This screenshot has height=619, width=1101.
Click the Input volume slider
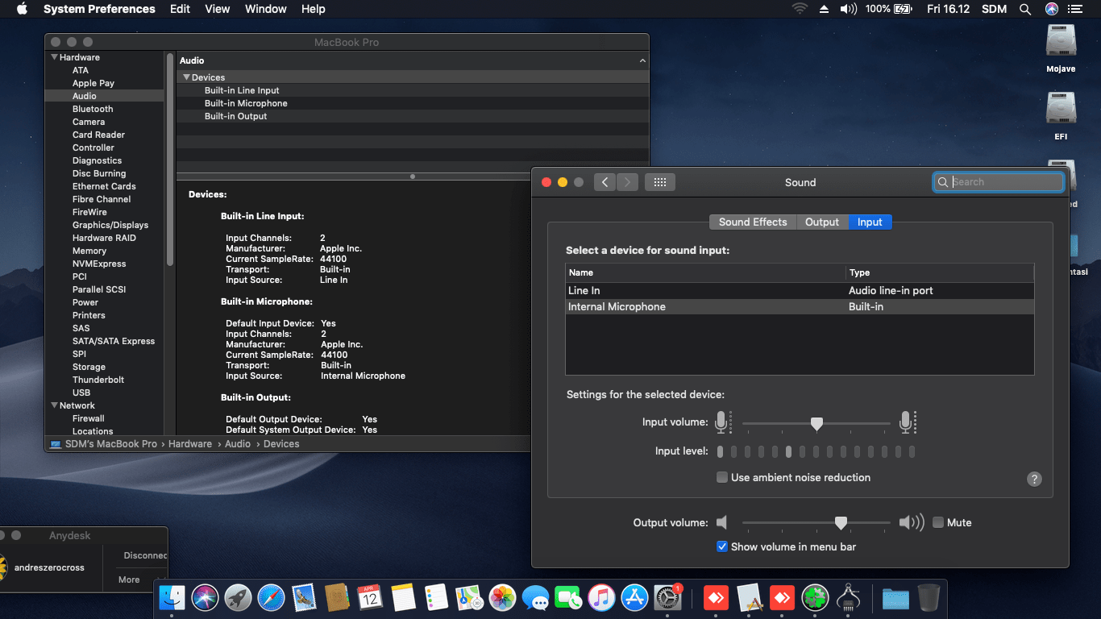[816, 423]
